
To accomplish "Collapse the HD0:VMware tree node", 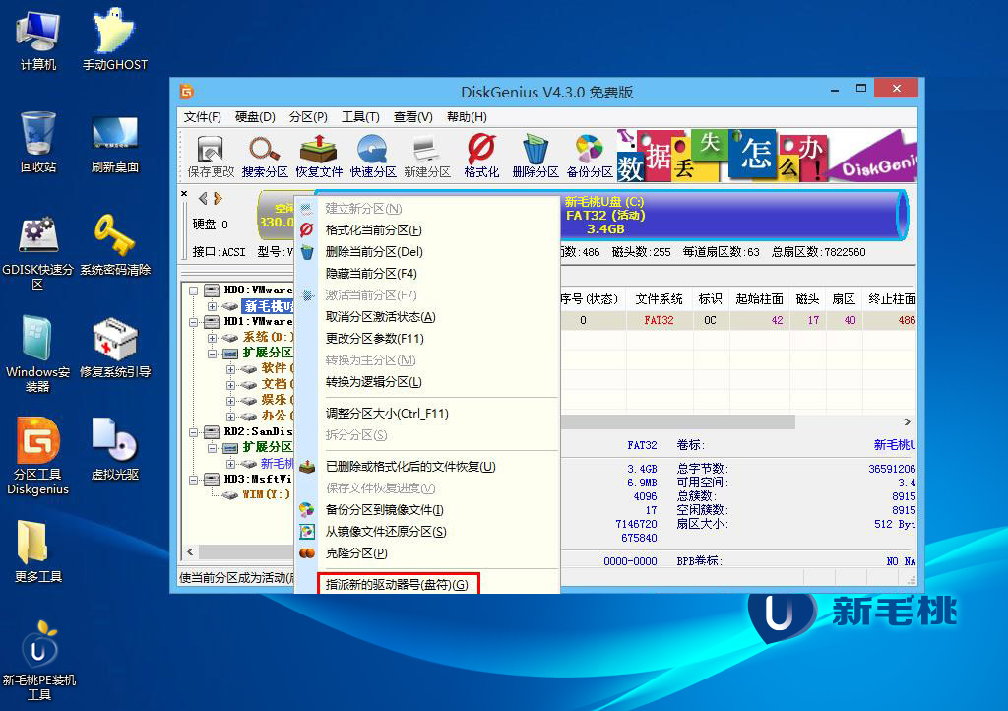I will pos(194,291).
